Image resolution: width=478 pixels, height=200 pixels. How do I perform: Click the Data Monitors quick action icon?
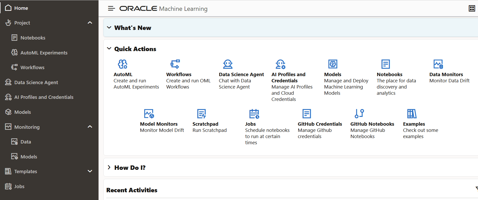pyautogui.click(x=438, y=64)
